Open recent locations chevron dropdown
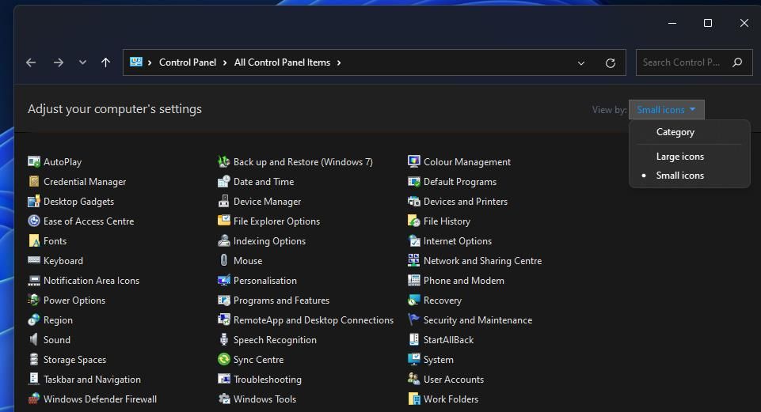 point(82,62)
